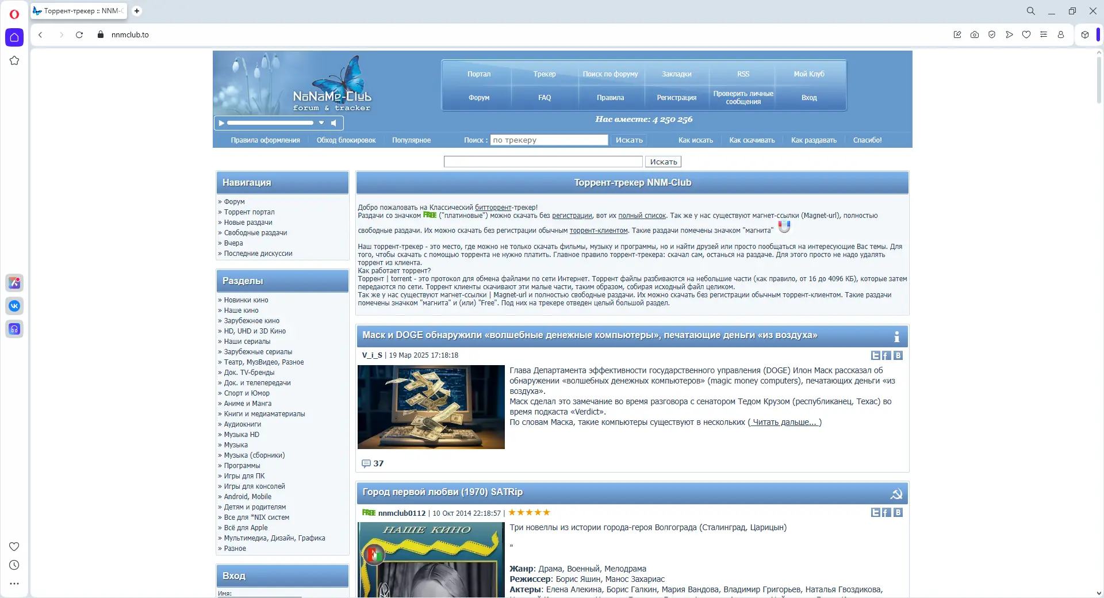Open author nnmclub0112 profile link
The image size is (1104, 598).
(402, 513)
